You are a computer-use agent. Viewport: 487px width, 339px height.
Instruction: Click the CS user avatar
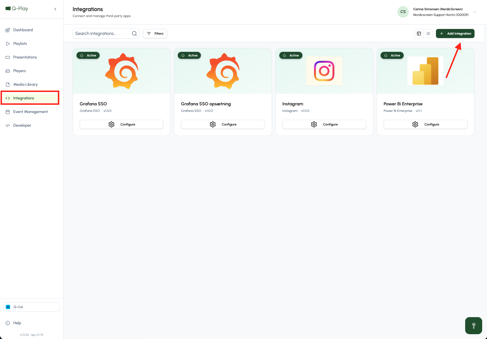click(x=403, y=12)
